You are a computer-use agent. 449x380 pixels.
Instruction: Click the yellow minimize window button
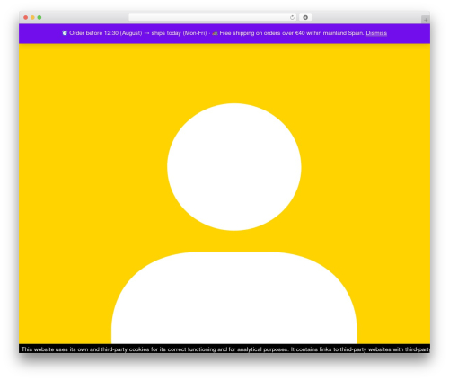click(32, 18)
